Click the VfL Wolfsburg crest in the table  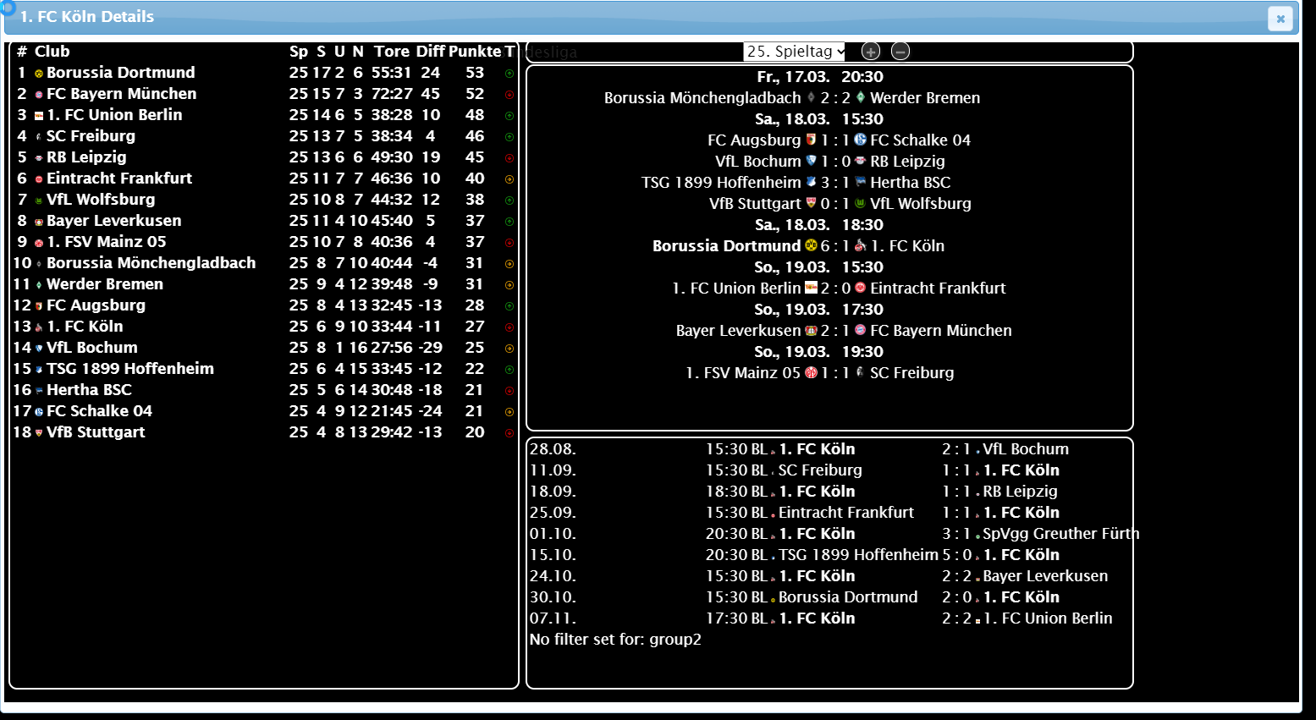pos(39,201)
